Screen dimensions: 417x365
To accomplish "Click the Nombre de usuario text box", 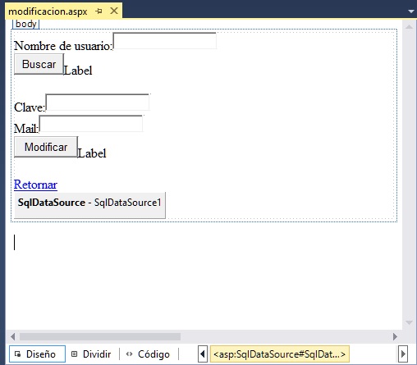I will coord(165,41).
